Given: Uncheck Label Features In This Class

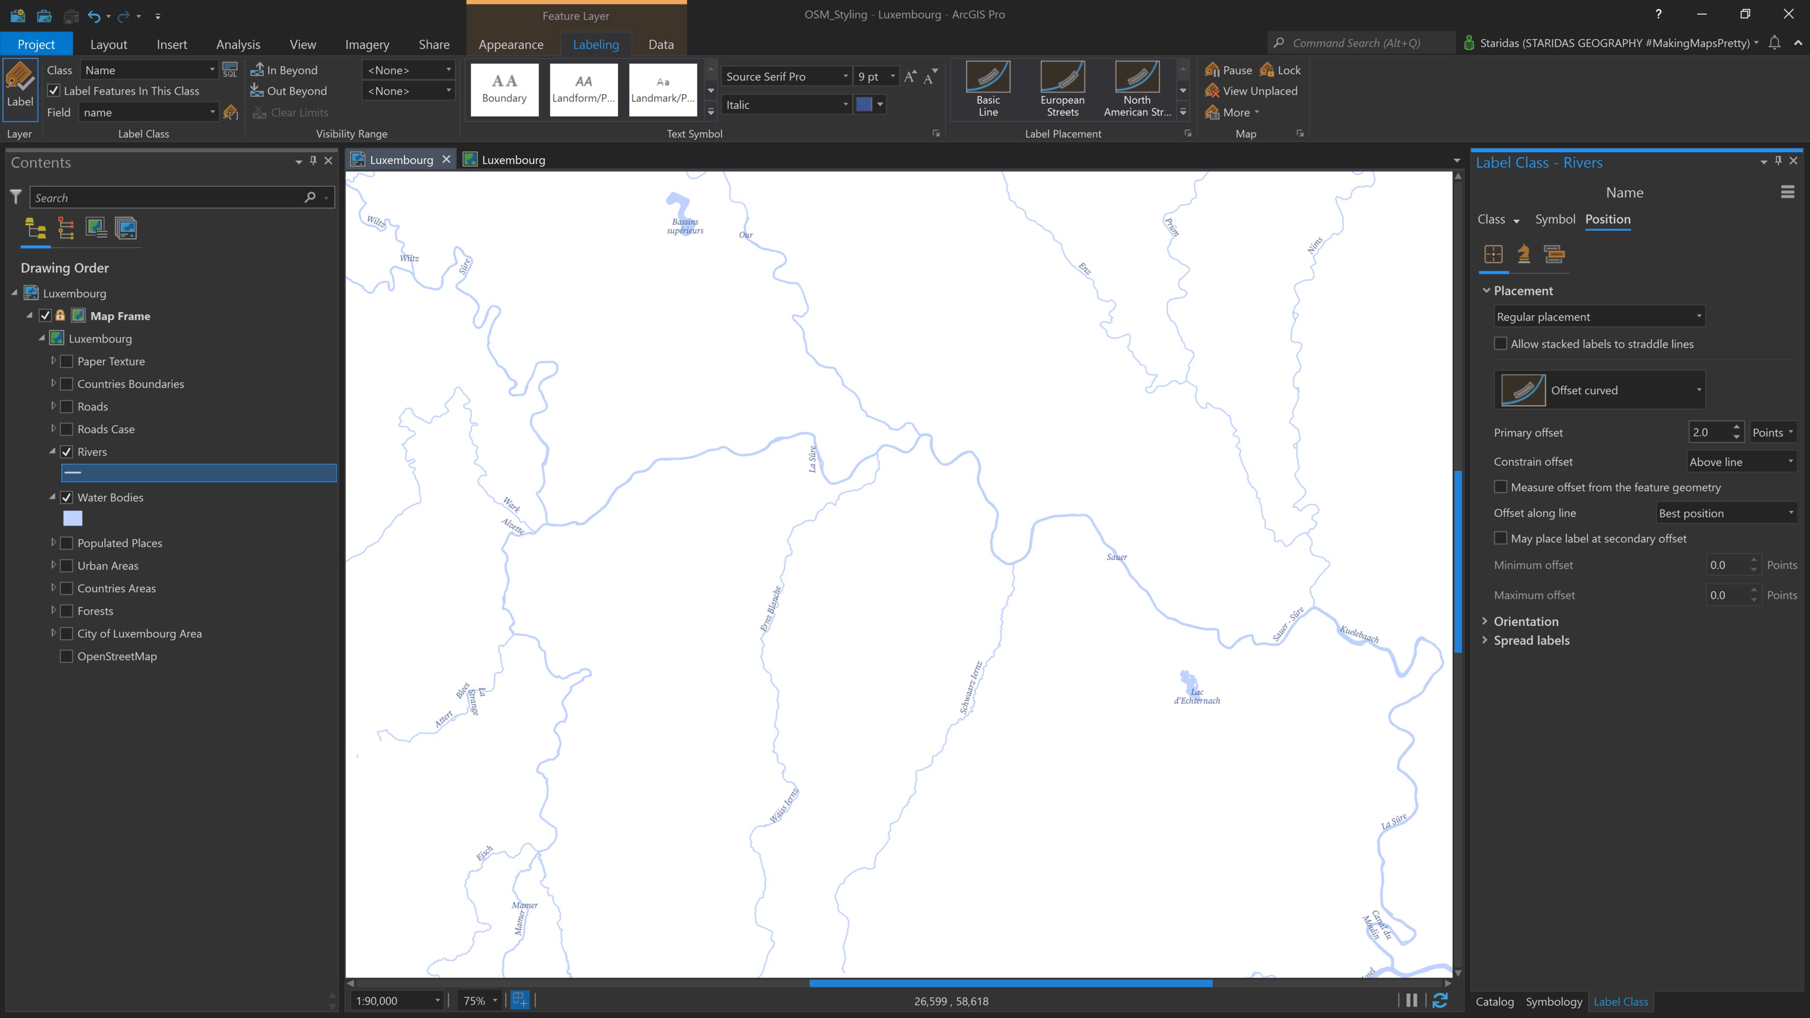Looking at the screenshot, I should (x=54, y=91).
